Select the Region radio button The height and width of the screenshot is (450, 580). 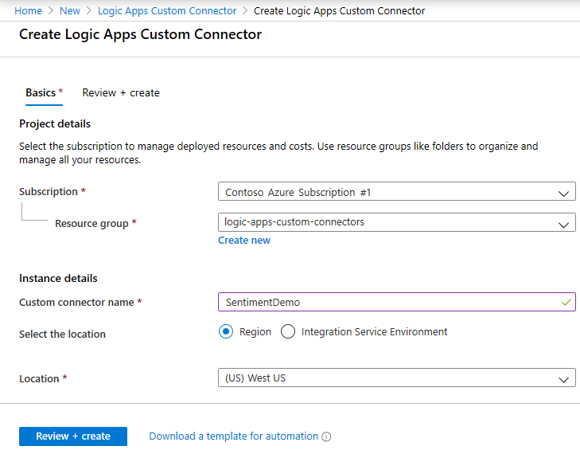point(226,332)
